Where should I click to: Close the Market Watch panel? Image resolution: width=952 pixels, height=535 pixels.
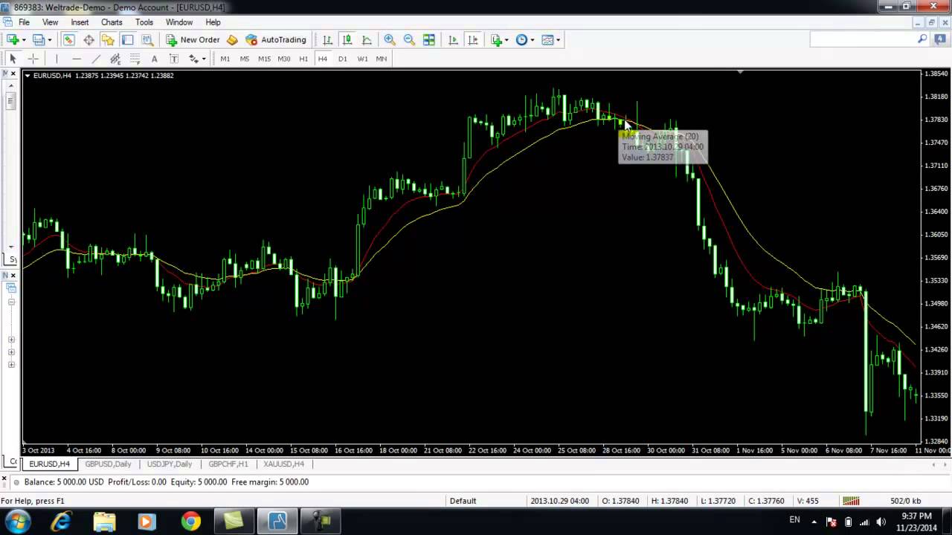[x=13, y=74]
